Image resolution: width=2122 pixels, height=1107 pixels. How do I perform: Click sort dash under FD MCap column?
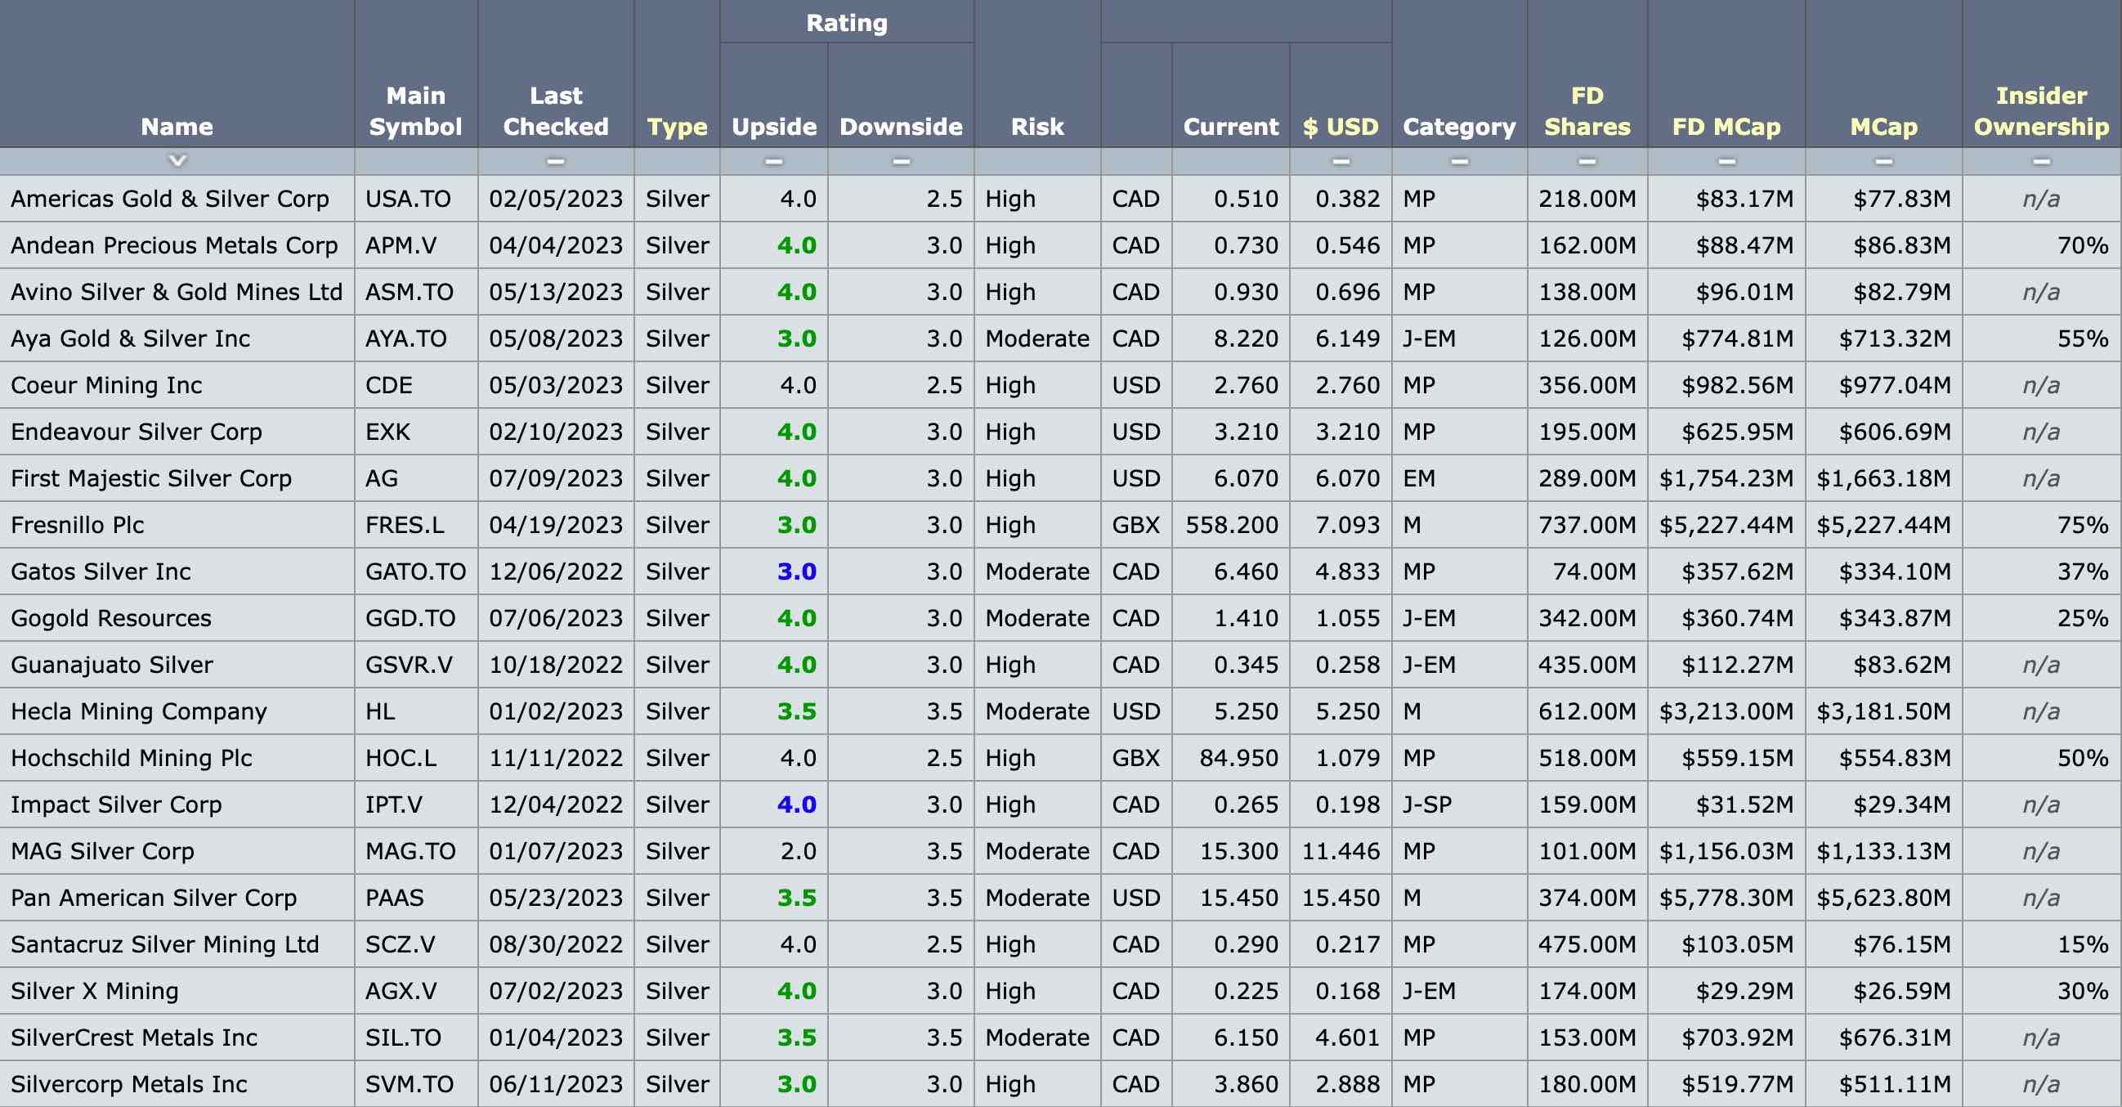pyautogui.click(x=1726, y=161)
